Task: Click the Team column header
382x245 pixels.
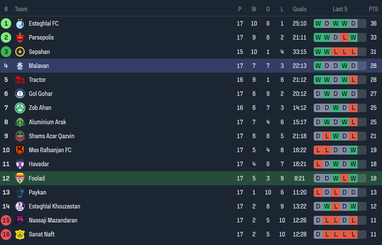Action: [x=21, y=9]
